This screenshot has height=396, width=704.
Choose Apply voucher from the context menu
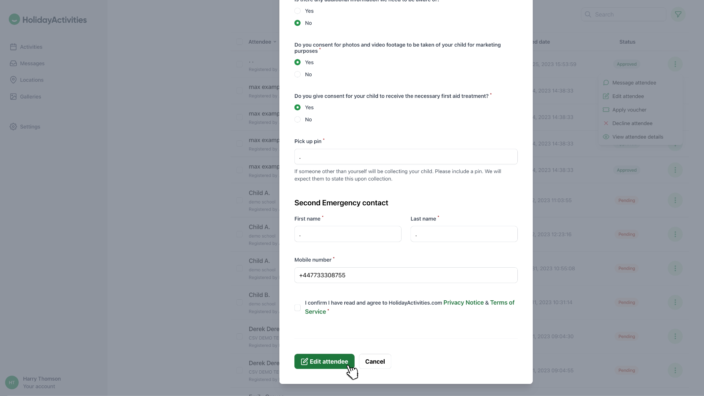[x=629, y=110]
